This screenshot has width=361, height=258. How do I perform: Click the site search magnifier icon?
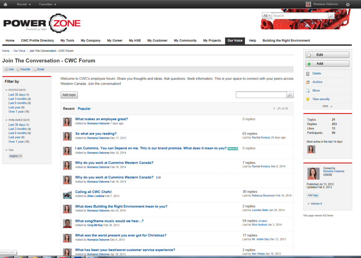click(x=331, y=16)
